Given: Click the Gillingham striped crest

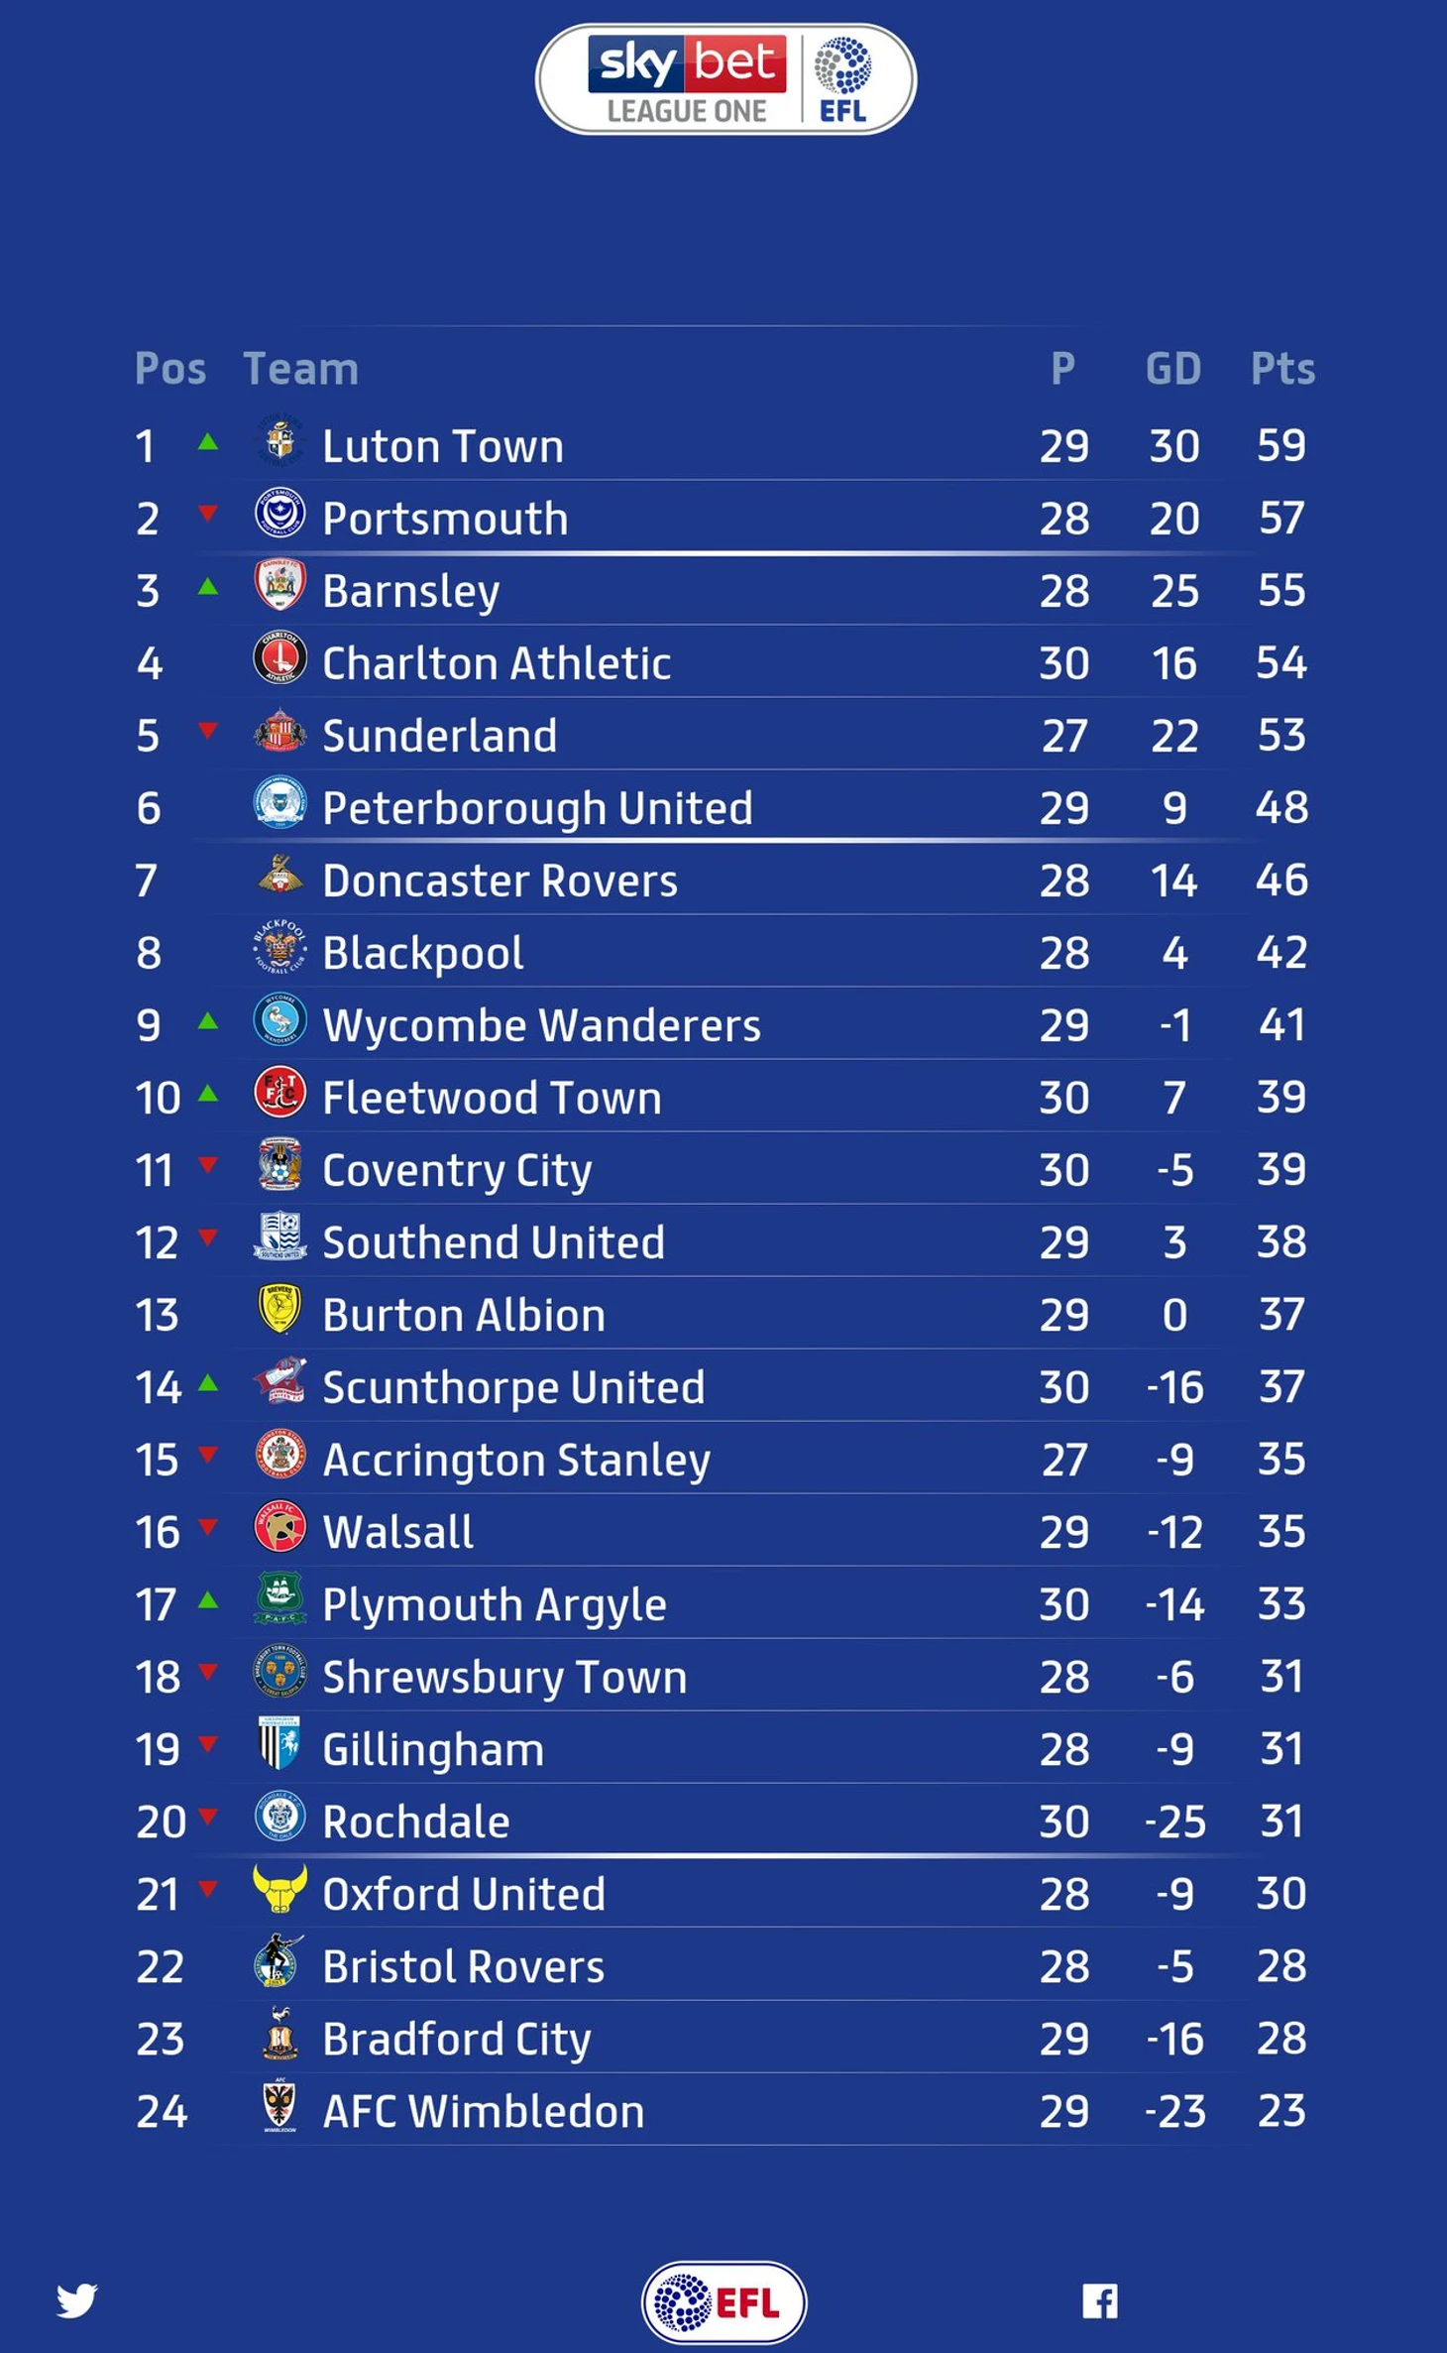Looking at the screenshot, I should pos(280,1743).
